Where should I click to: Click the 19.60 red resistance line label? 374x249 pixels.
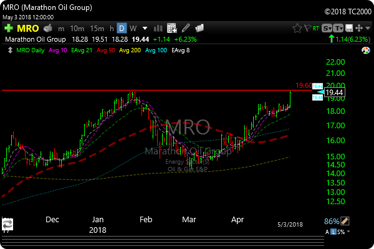coord(303,85)
